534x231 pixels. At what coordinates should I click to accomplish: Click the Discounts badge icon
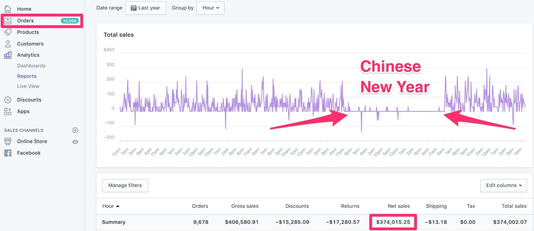tap(8, 100)
